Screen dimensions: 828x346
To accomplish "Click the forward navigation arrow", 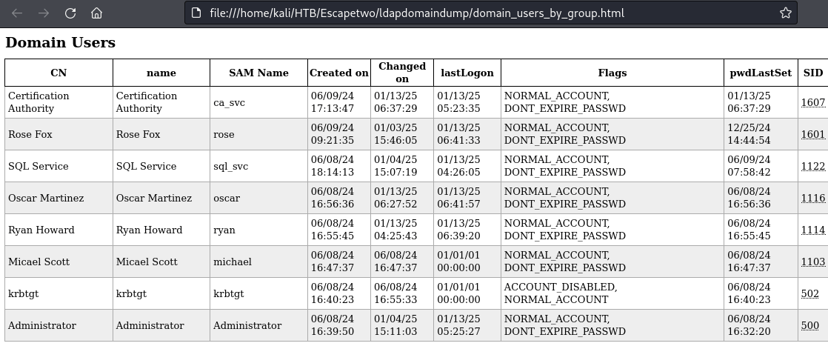I will (44, 13).
